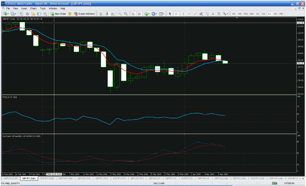The width and height of the screenshot is (306, 186).
Task: Click the Templates icon
Action: pyautogui.click(x=161, y=14)
